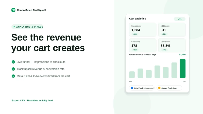Open the Add to cart card showing 312
The image size is (203, 114).
coord(172,30)
